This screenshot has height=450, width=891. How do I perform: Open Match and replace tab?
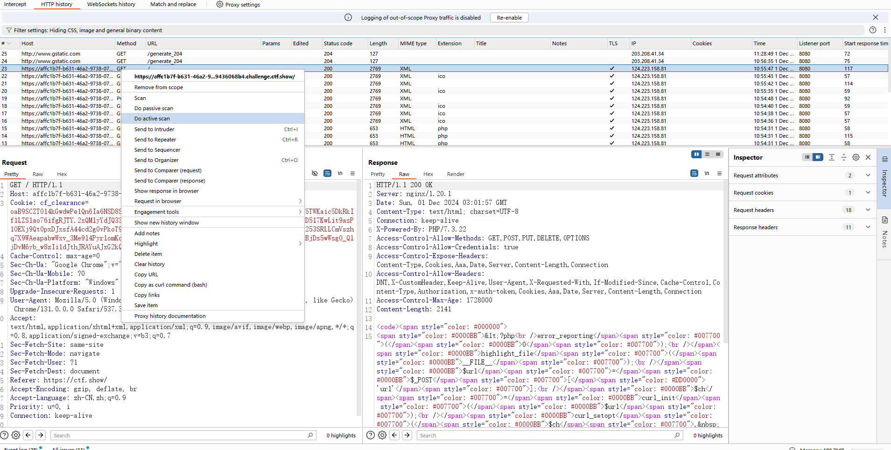[x=173, y=4]
